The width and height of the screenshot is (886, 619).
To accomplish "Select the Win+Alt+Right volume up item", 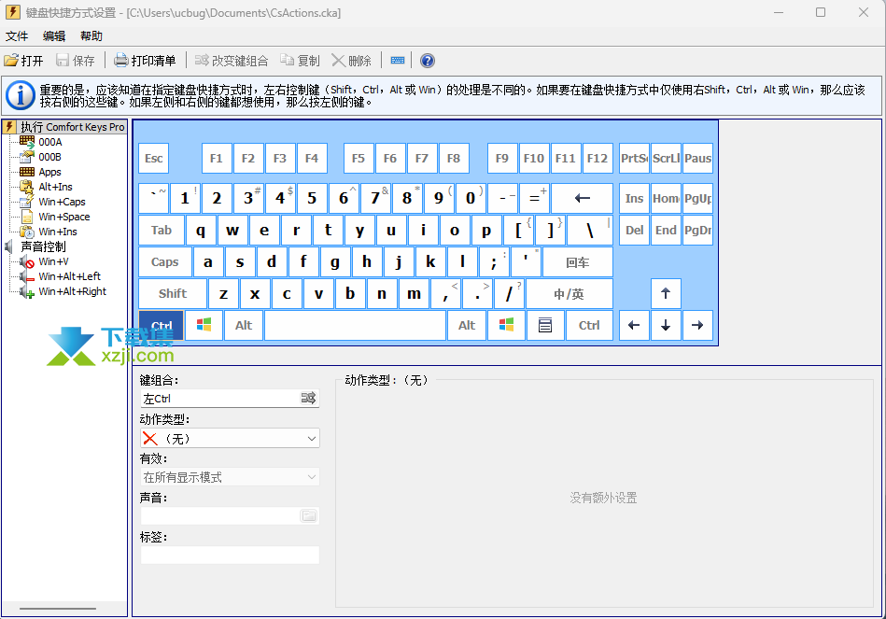I will [x=72, y=291].
